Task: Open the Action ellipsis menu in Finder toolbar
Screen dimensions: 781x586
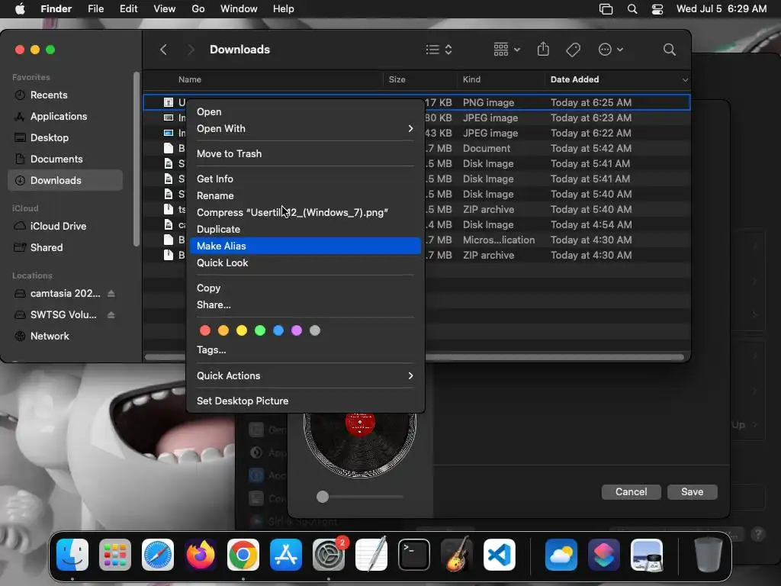Action: [610, 50]
